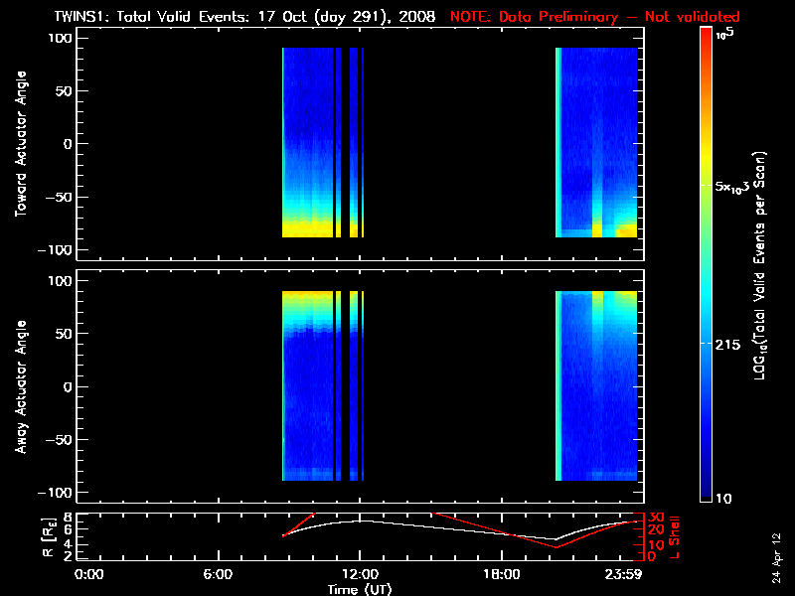This screenshot has height=596, width=795.
Task: Click the 18:00 time tick label
Action: tap(500, 573)
